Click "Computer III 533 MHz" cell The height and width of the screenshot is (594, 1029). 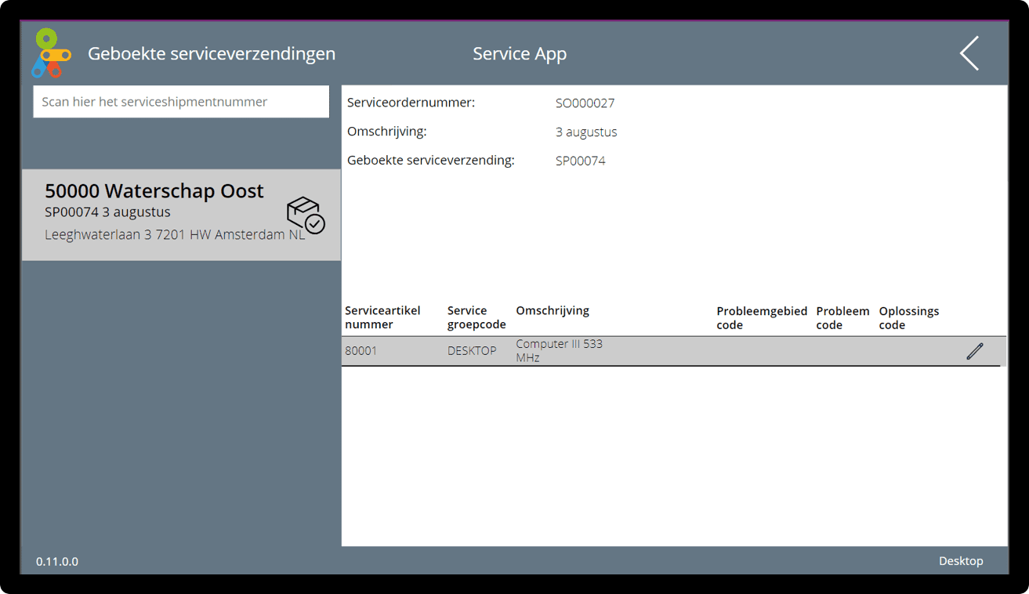559,351
